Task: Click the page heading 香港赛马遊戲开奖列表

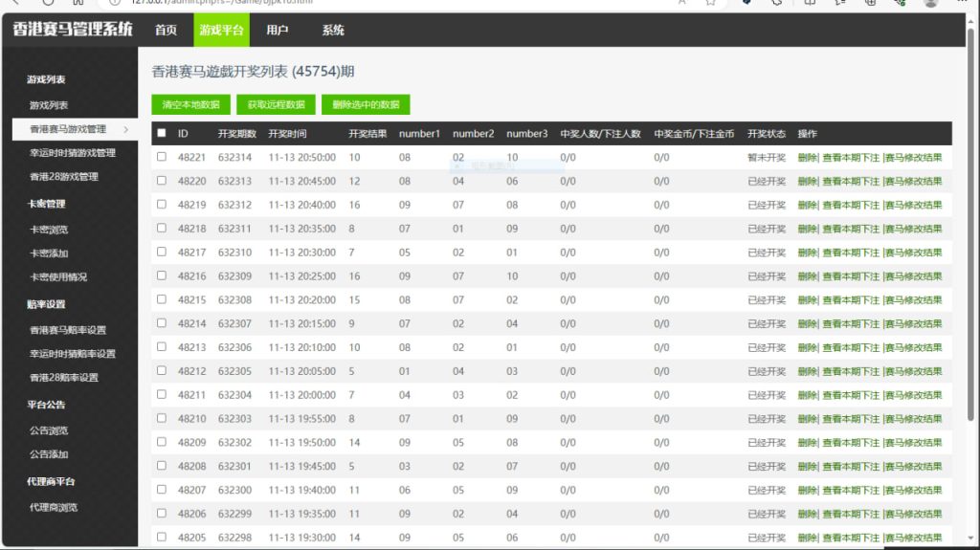Action: [x=219, y=71]
